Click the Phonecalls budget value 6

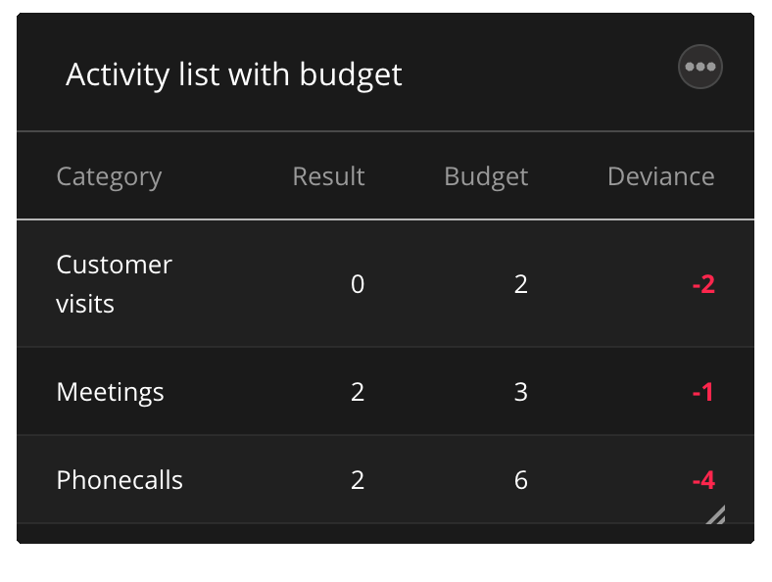tap(520, 480)
